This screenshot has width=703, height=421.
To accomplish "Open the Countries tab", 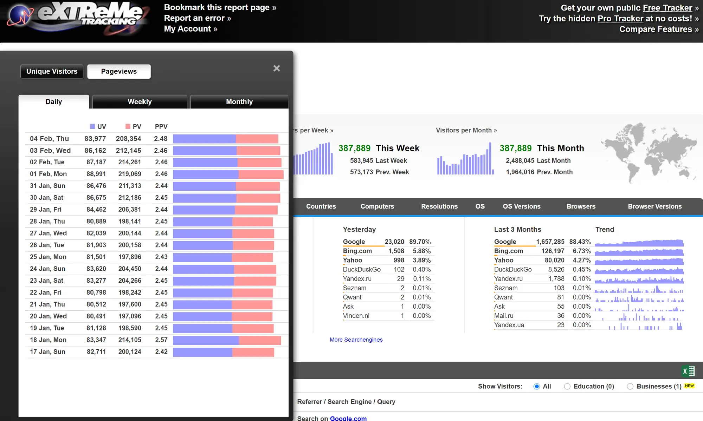I will 321,206.
